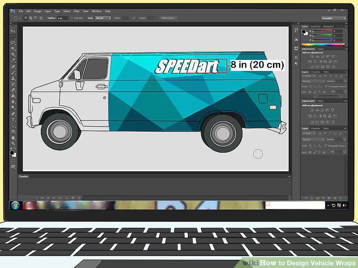Open Kind filter dropdown in lower Layers panel
This screenshot has height=268, width=358.
point(308,134)
